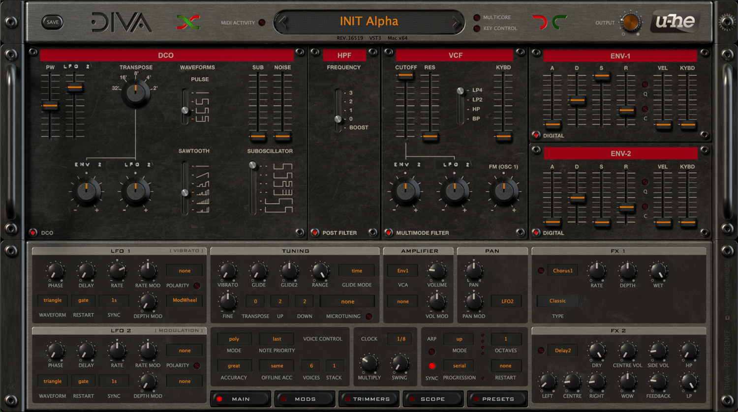Click the SAVE button

click(x=53, y=22)
